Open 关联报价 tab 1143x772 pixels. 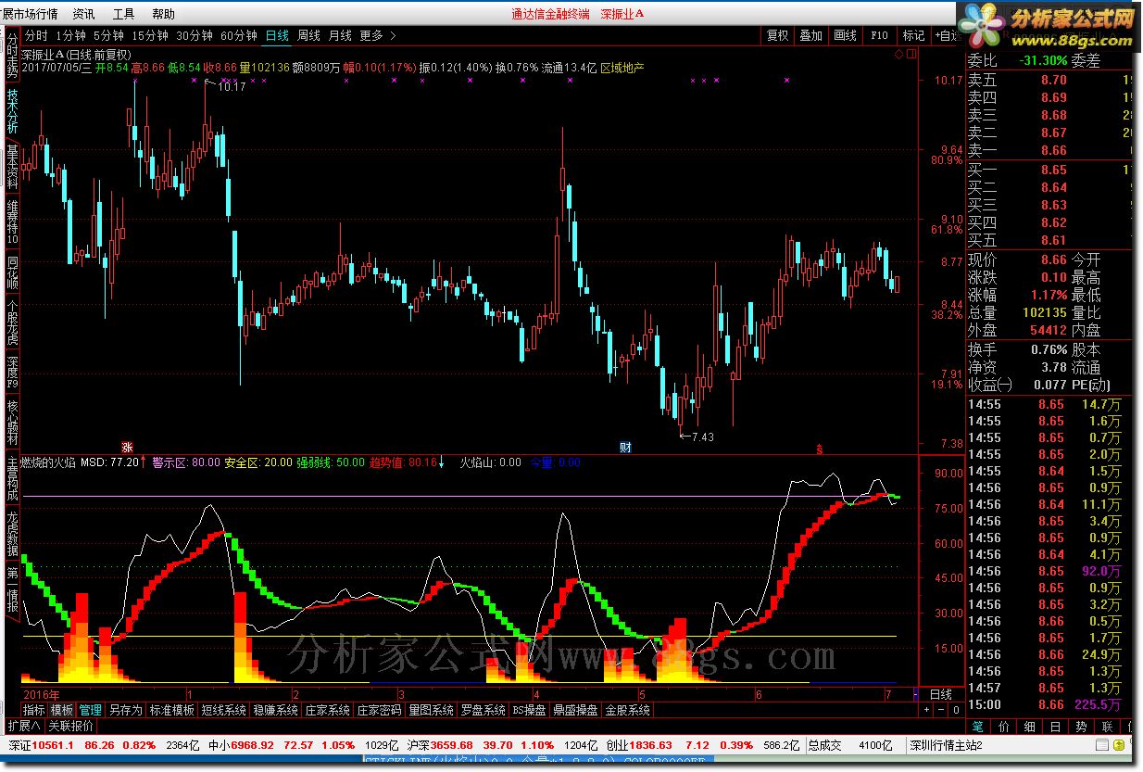coord(70,725)
